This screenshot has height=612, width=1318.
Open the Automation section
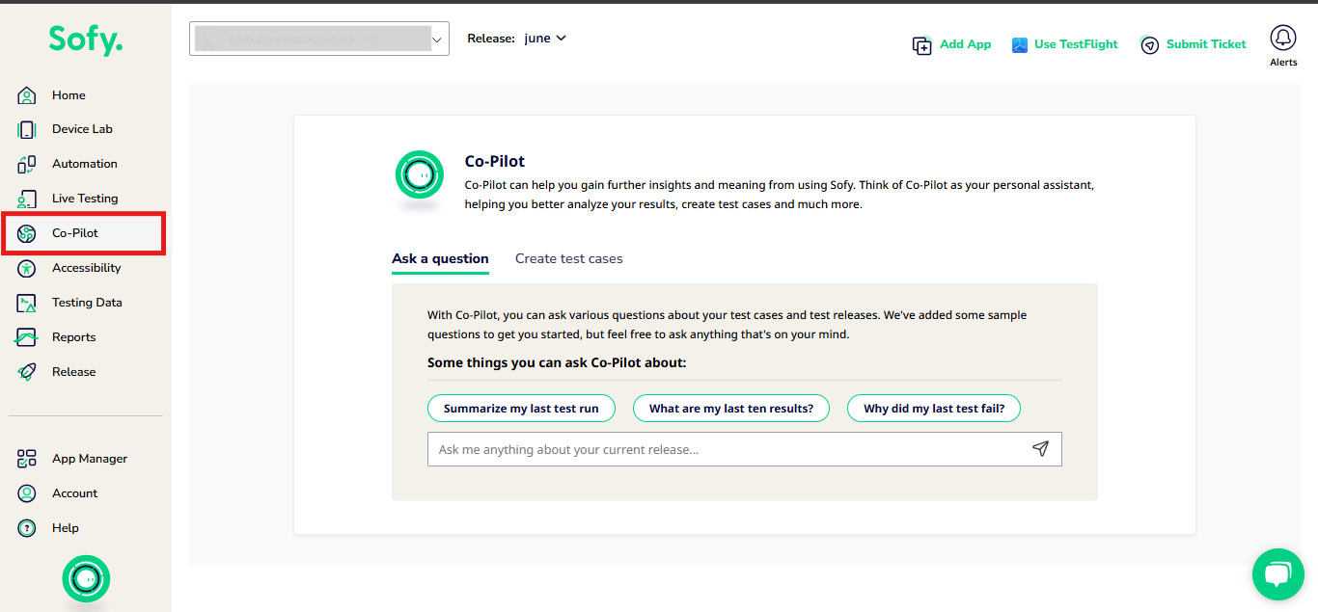(86, 164)
